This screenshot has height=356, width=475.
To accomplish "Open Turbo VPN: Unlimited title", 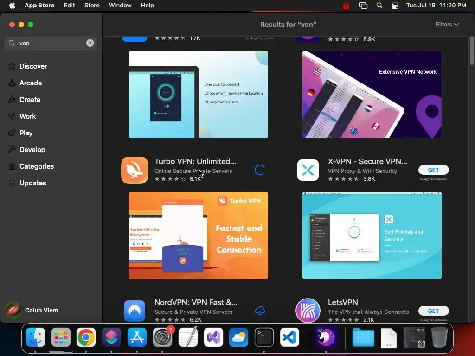I will [x=195, y=161].
